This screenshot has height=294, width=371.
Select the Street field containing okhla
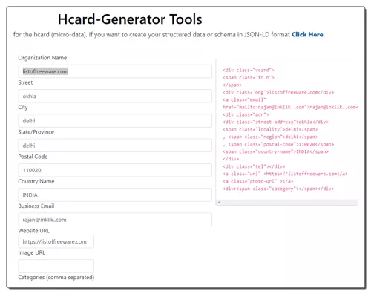(115, 96)
